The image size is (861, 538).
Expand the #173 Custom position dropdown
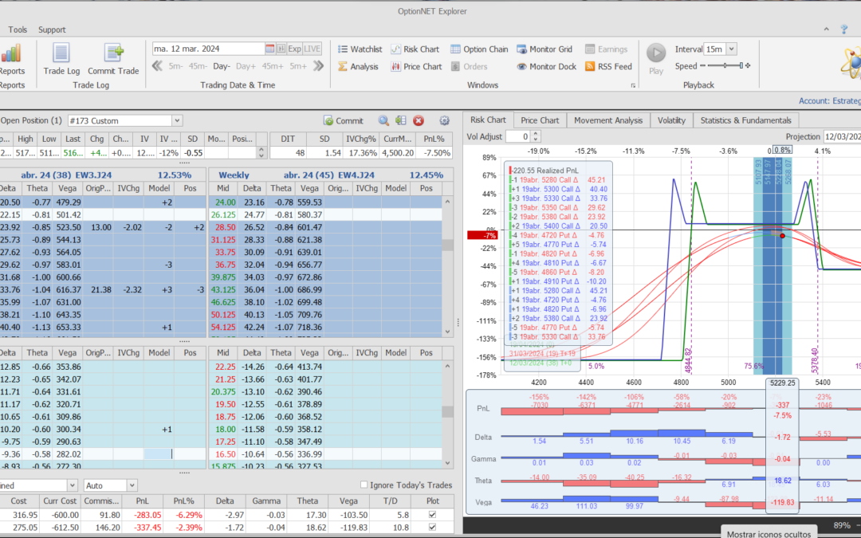(x=176, y=121)
